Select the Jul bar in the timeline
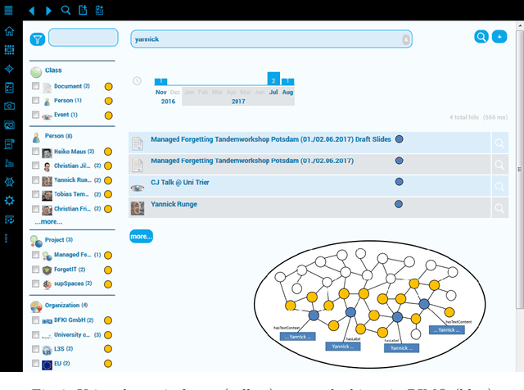 273,81
